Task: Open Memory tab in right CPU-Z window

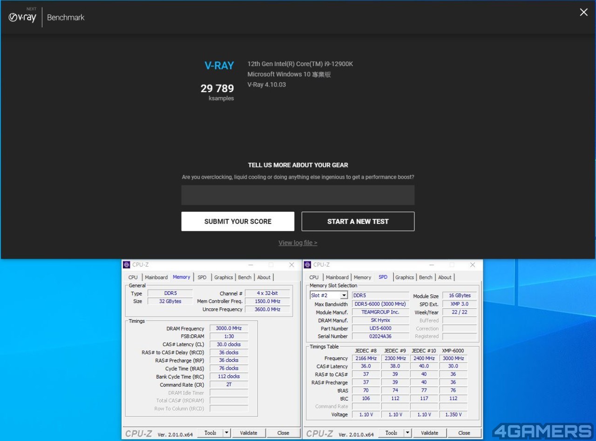Action: coord(362,277)
